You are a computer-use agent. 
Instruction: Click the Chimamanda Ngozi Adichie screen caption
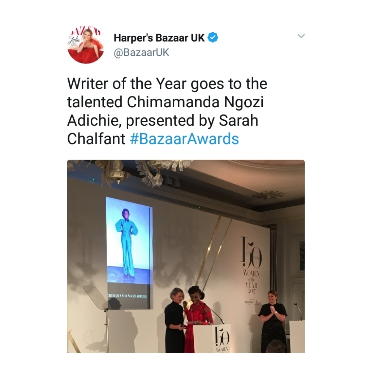click(x=127, y=296)
